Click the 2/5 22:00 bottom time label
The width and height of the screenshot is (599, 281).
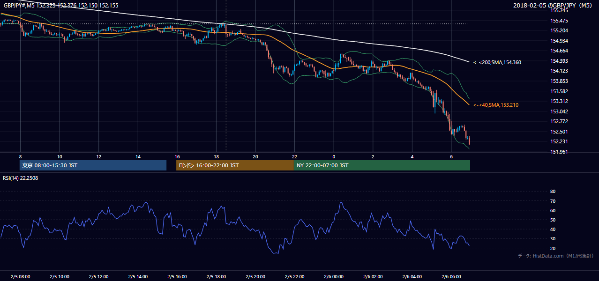click(294, 277)
